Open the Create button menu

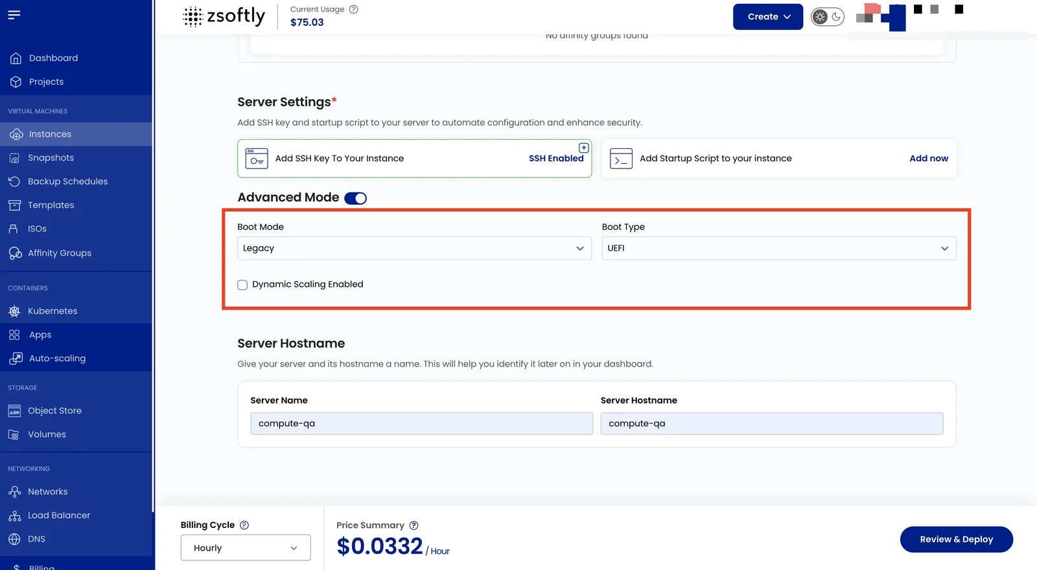768,17
